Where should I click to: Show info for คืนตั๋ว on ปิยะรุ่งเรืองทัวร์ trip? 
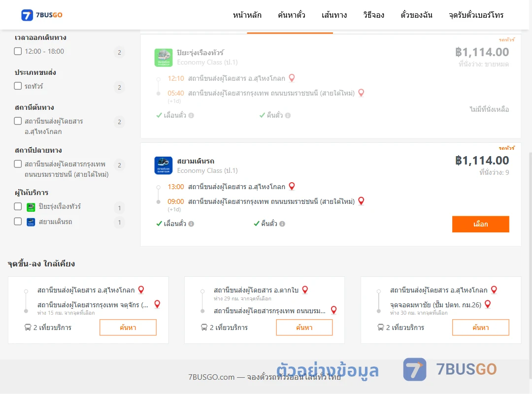[x=288, y=115]
